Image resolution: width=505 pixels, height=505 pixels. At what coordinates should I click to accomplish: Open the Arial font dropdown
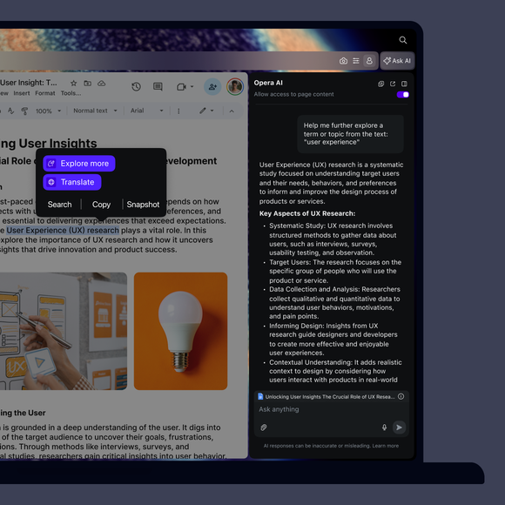tap(146, 111)
